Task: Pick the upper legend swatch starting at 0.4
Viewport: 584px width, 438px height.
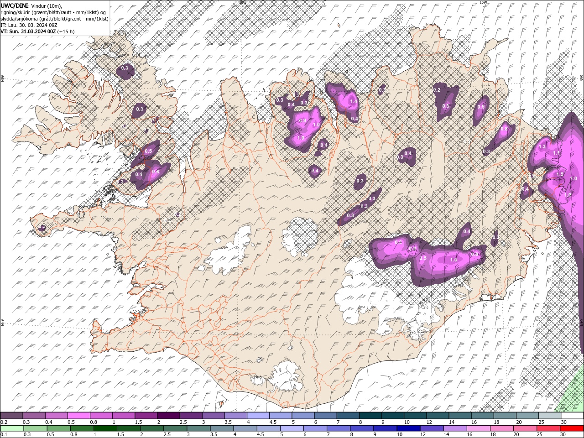Action: [x=56, y=416]
